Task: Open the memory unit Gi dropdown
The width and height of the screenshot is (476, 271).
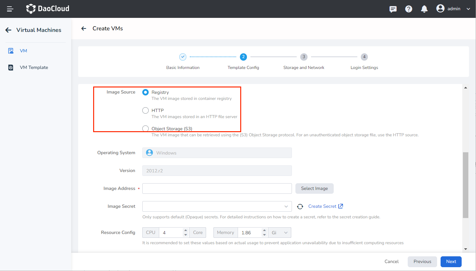Action: (279, 232)
